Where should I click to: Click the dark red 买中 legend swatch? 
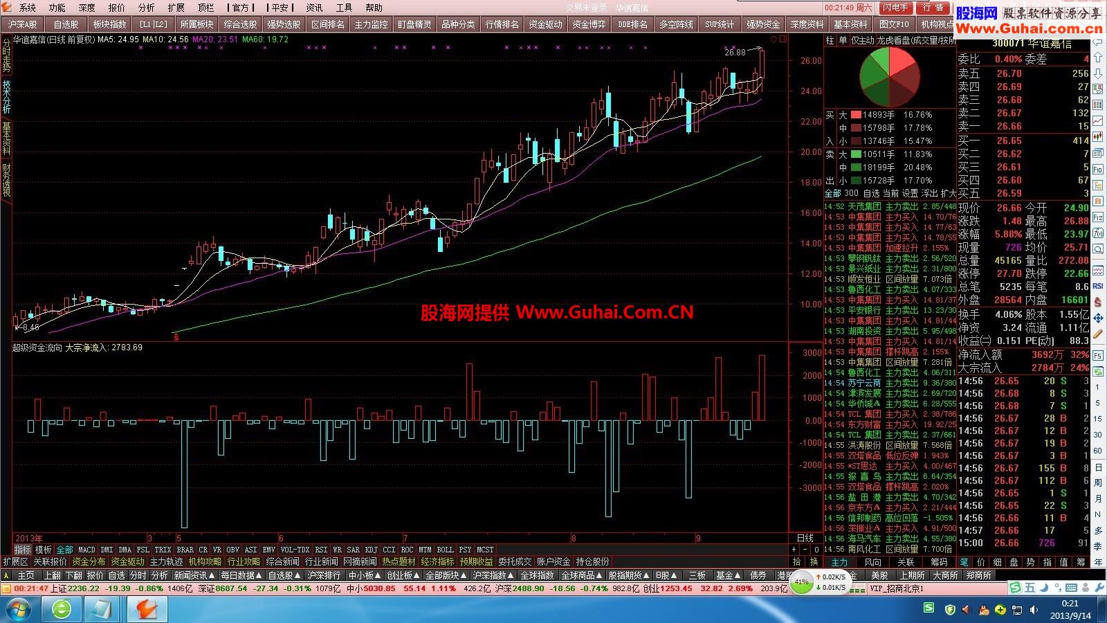click(x=856, y=128)
